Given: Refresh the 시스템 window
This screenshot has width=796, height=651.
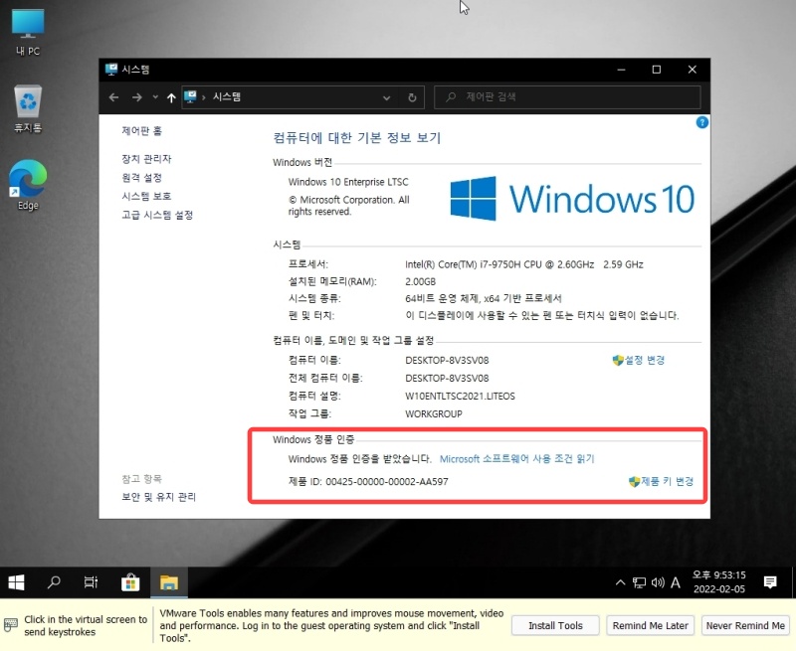Looking at the screenshot, I should tap(412, 97).
